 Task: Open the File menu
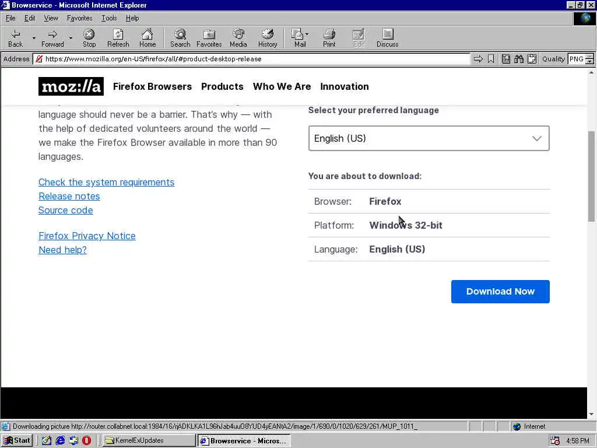click(10, 18)
